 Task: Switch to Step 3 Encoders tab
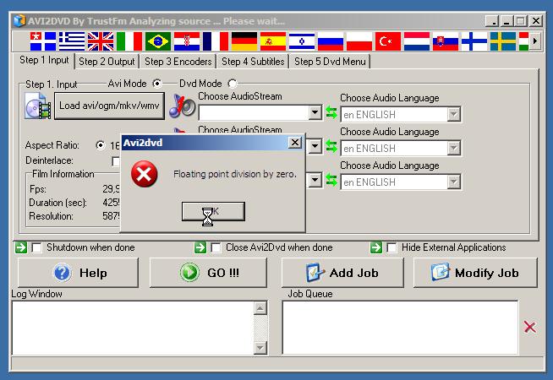pos(178,62)
